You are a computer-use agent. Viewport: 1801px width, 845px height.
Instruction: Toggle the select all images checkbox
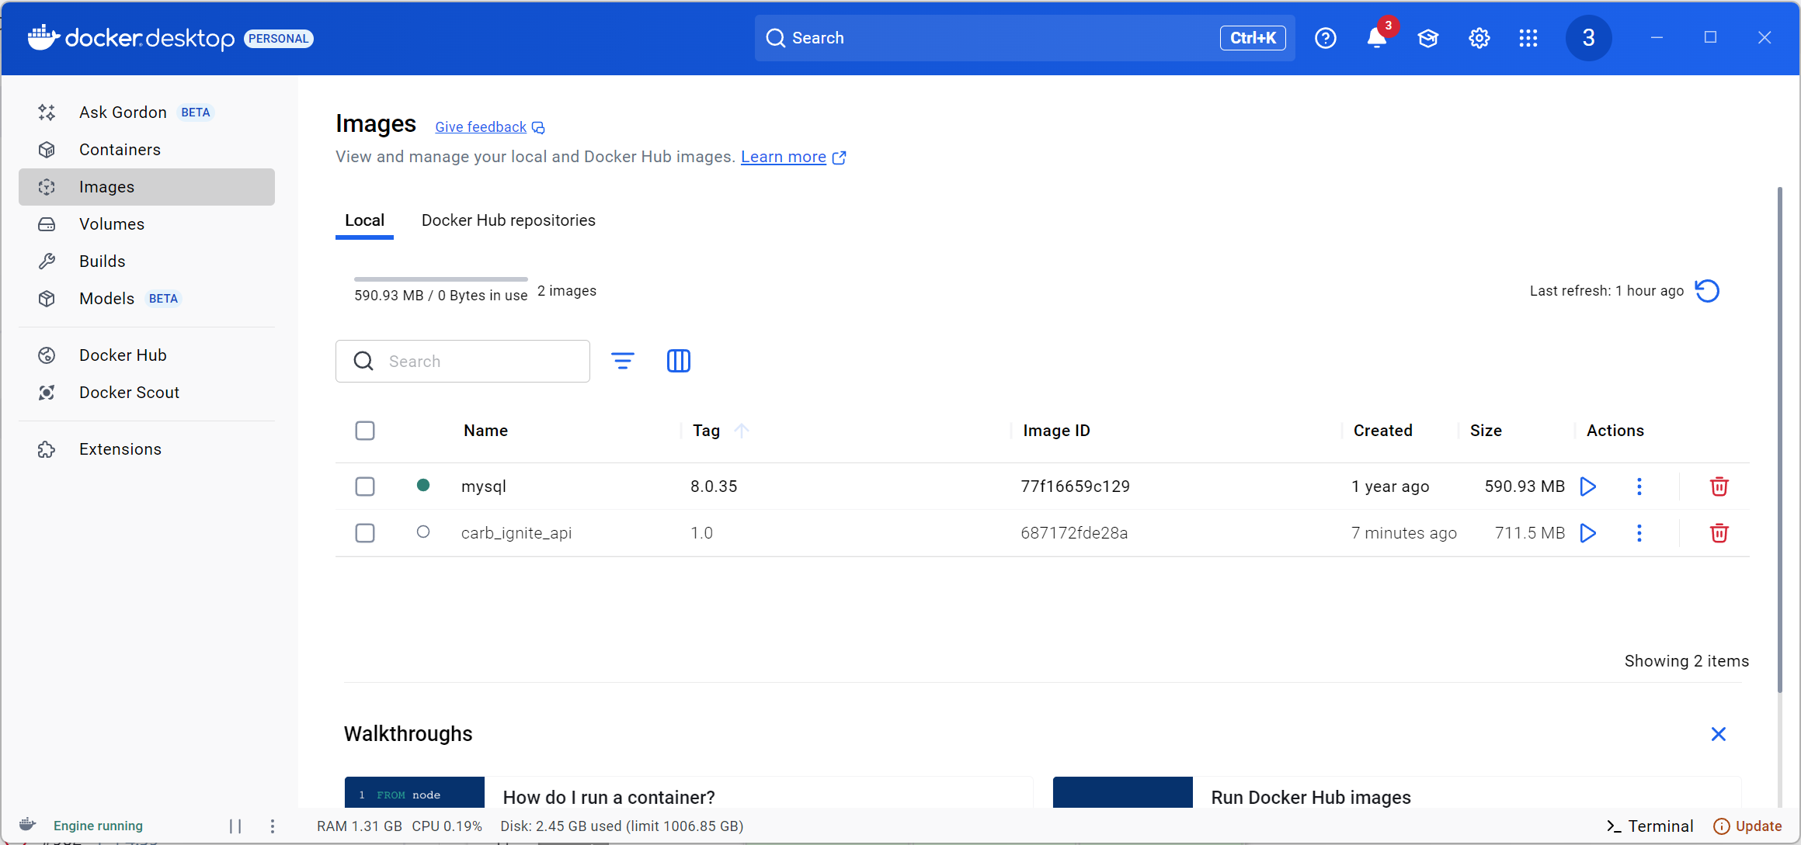click(365, 431)
